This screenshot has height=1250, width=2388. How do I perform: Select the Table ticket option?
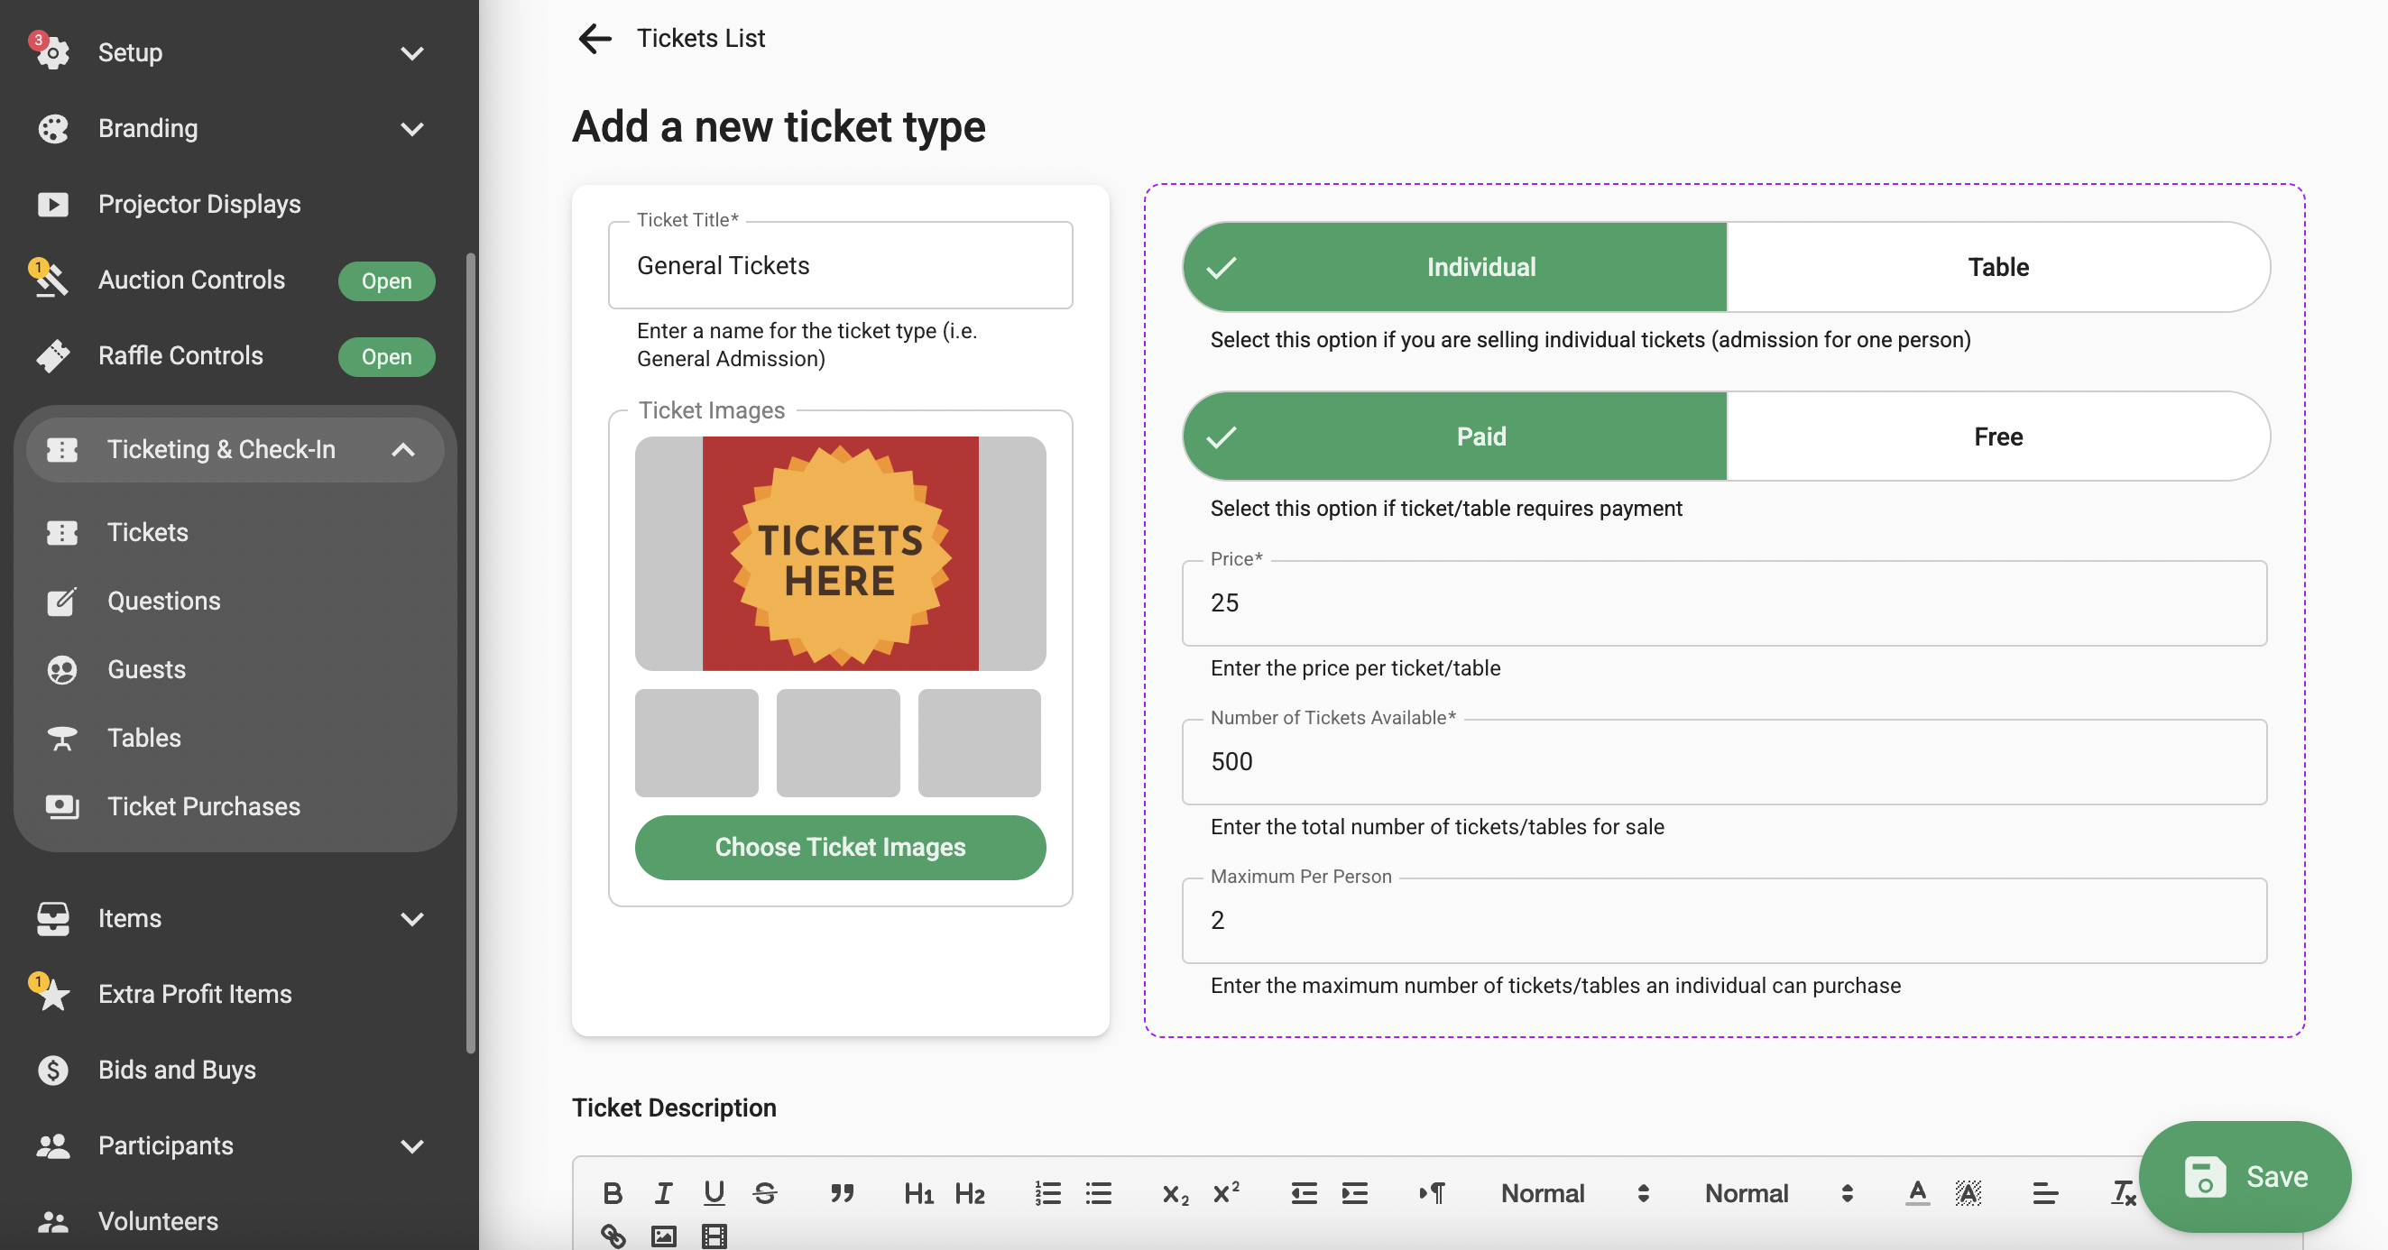pos(1997,267)
